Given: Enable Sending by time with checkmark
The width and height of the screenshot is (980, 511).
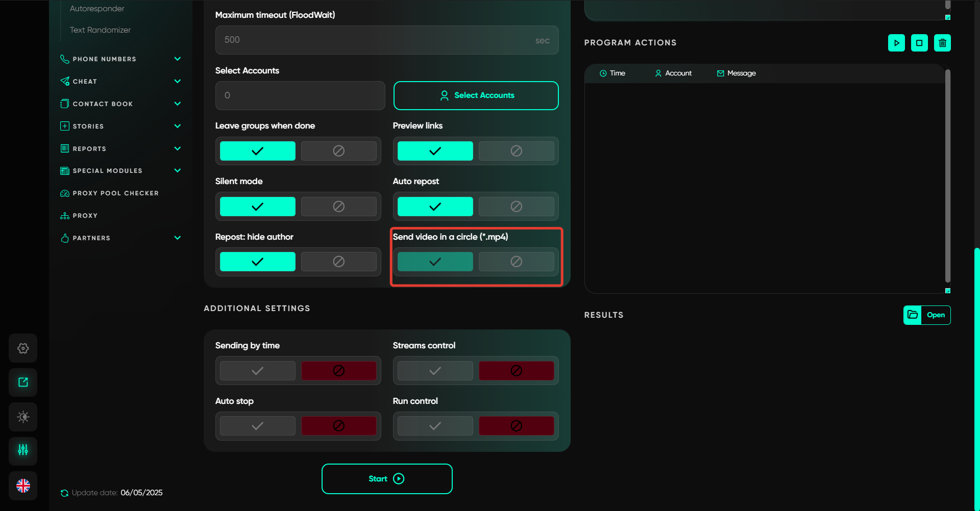Looking at the screenshot, I should tap(257, 371).
